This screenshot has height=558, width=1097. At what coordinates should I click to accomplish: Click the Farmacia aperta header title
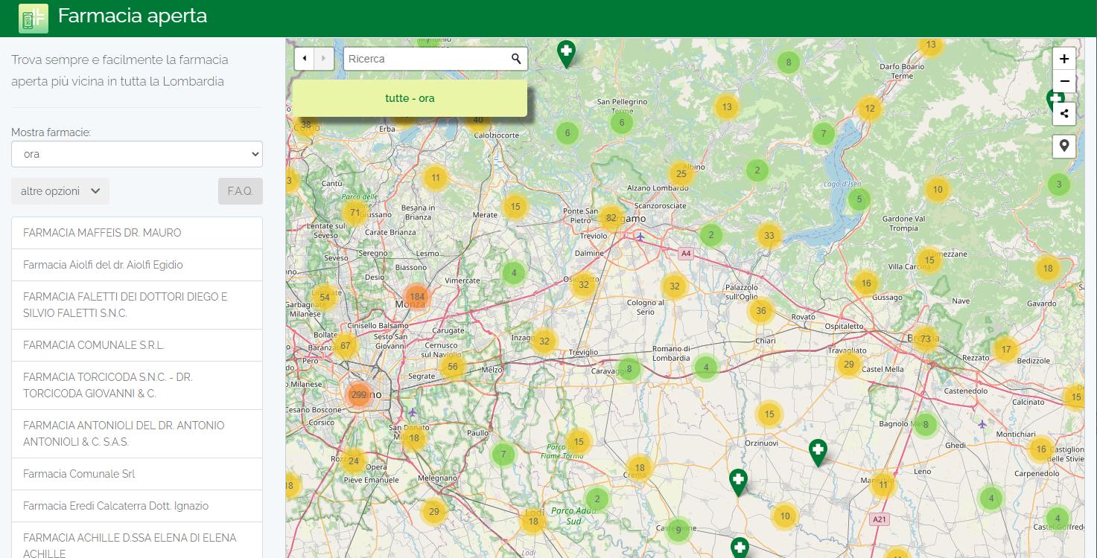[x=133, y=16]
